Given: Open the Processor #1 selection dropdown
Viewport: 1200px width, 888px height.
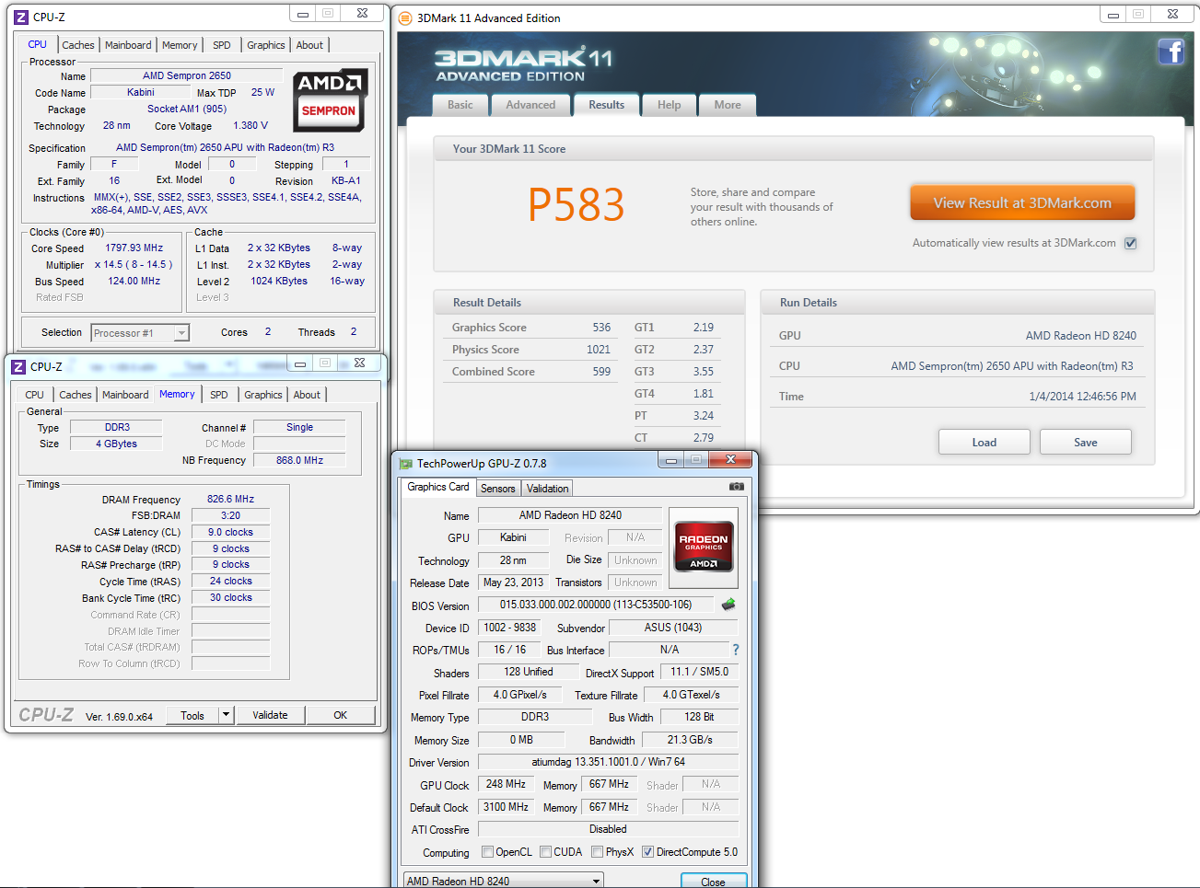Looking at the screenshot, I should [x=140, y=333].
